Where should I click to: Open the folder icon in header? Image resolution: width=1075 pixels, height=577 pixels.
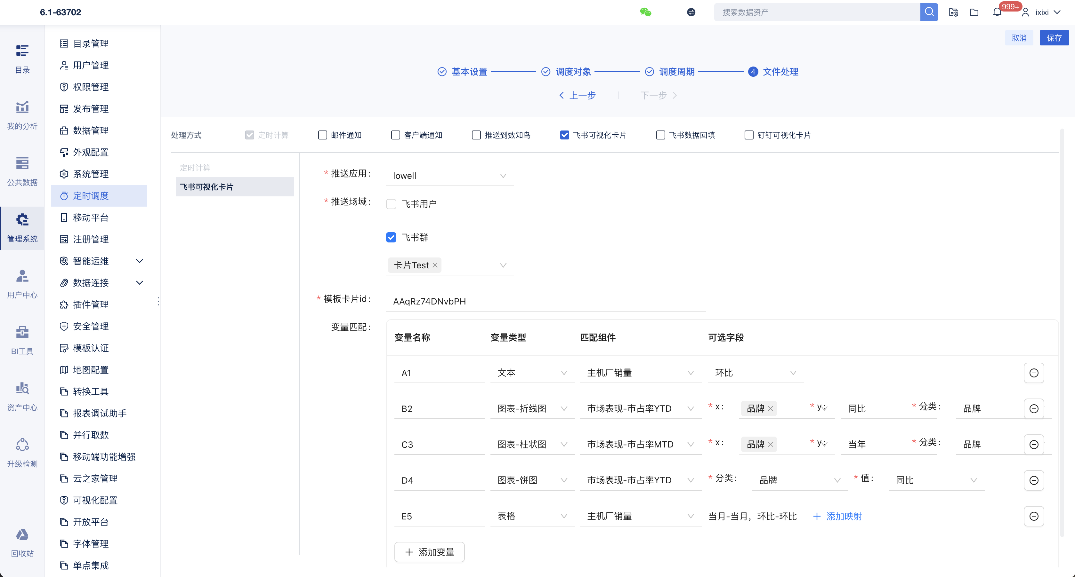click(x=974, y=12)
